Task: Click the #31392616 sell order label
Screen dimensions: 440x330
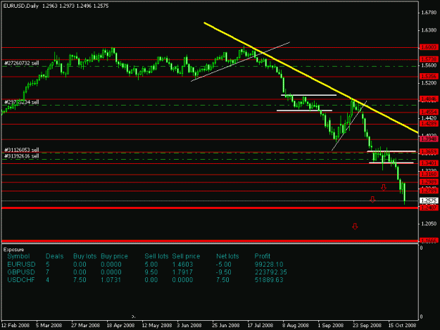Action: click(x=22, y=156)
